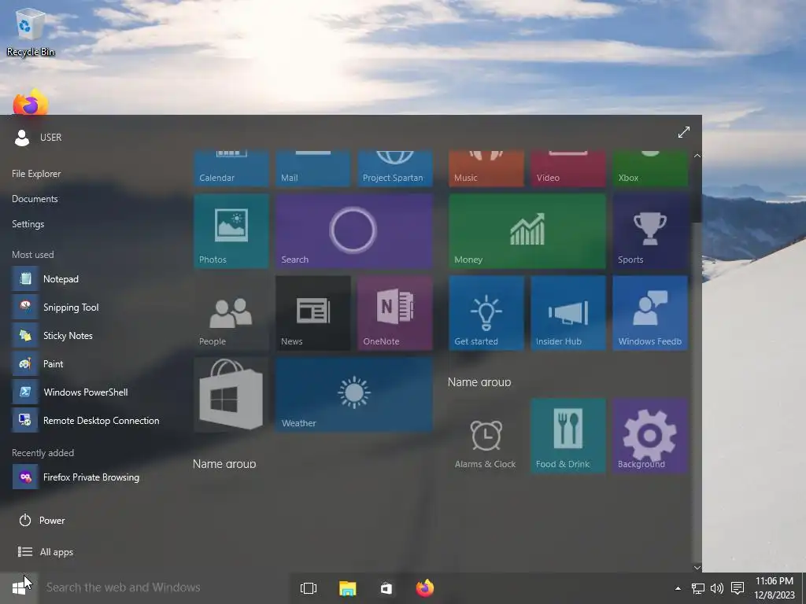
Task: Expand Start menu to full screen
Action: (x=684, y=132)
